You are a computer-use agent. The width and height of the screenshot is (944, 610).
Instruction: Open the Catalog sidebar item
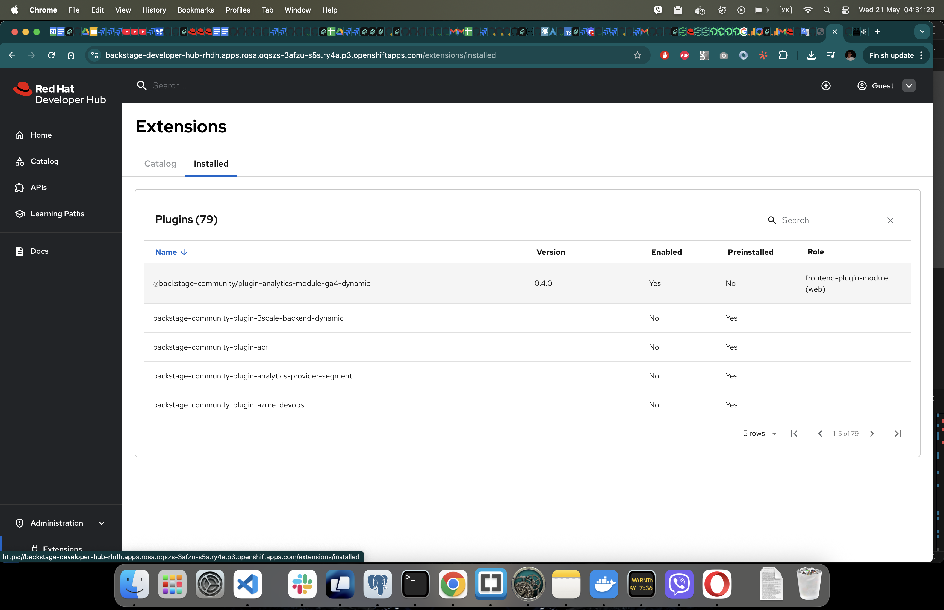coord(44,161)
